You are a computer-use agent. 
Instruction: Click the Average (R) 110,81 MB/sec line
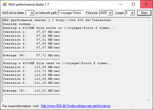click(31, 91)
